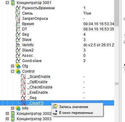The height and width of the screenshot is (122, 125).
Task: Click the В окно переменных glasses icon
Action: pyautogui.click(x=55, y=113)
